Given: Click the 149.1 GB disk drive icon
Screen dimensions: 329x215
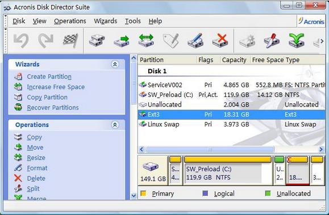Looking at the screenshot, I should 151,167.
